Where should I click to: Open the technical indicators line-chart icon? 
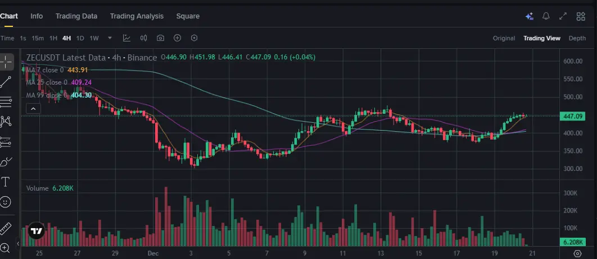pos(126,38)
